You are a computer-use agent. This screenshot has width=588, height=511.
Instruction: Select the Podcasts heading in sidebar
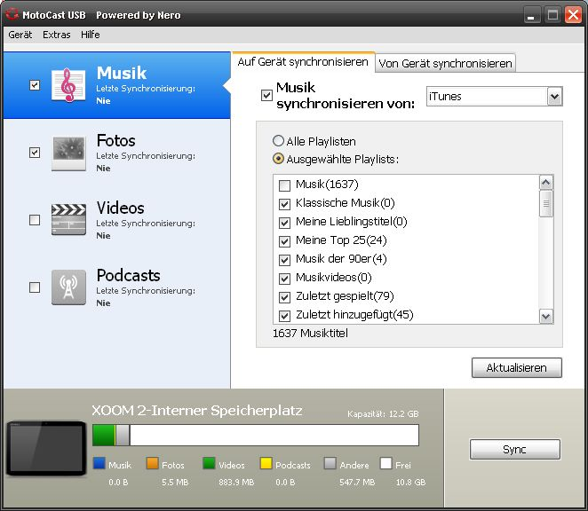(128, 275)
